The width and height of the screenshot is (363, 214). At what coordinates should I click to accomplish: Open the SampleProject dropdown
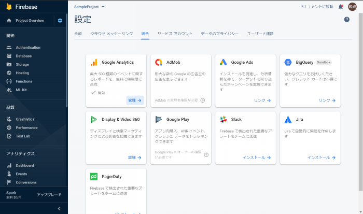pos(89,7)
